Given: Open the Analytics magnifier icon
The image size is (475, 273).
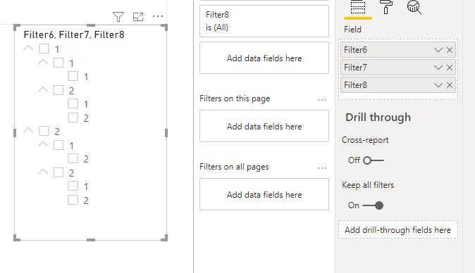Looking at the screenshot, I should [414, 6].
